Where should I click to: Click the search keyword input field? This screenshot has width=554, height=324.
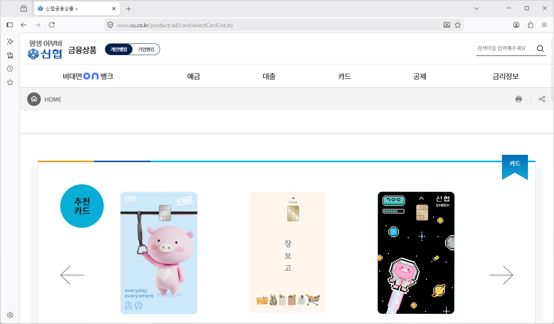(x=505, y=49)
